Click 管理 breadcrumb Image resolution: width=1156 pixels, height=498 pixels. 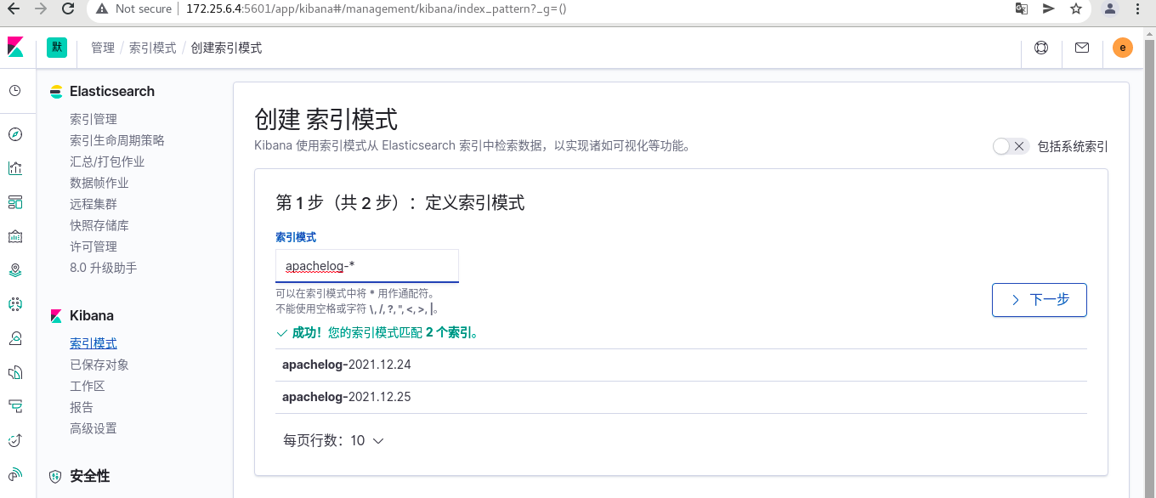[103, 48]
